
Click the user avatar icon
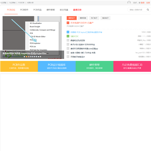pyautogui.click(x=129, y=3)
